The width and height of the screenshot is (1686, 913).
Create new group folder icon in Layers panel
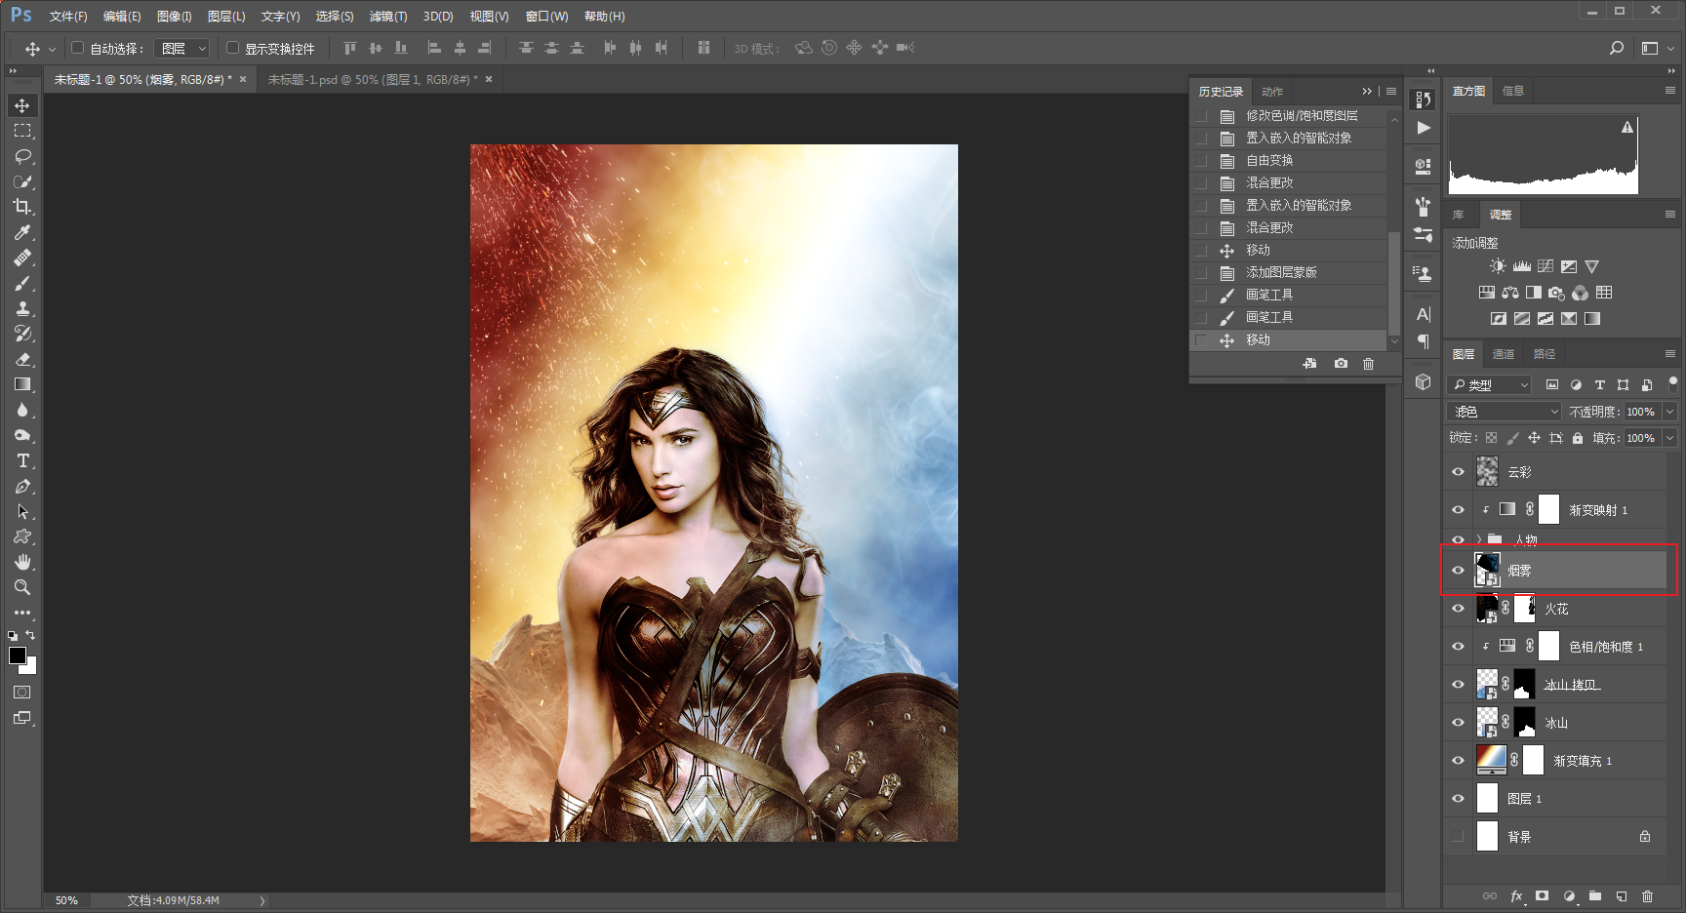[1594, 895]
